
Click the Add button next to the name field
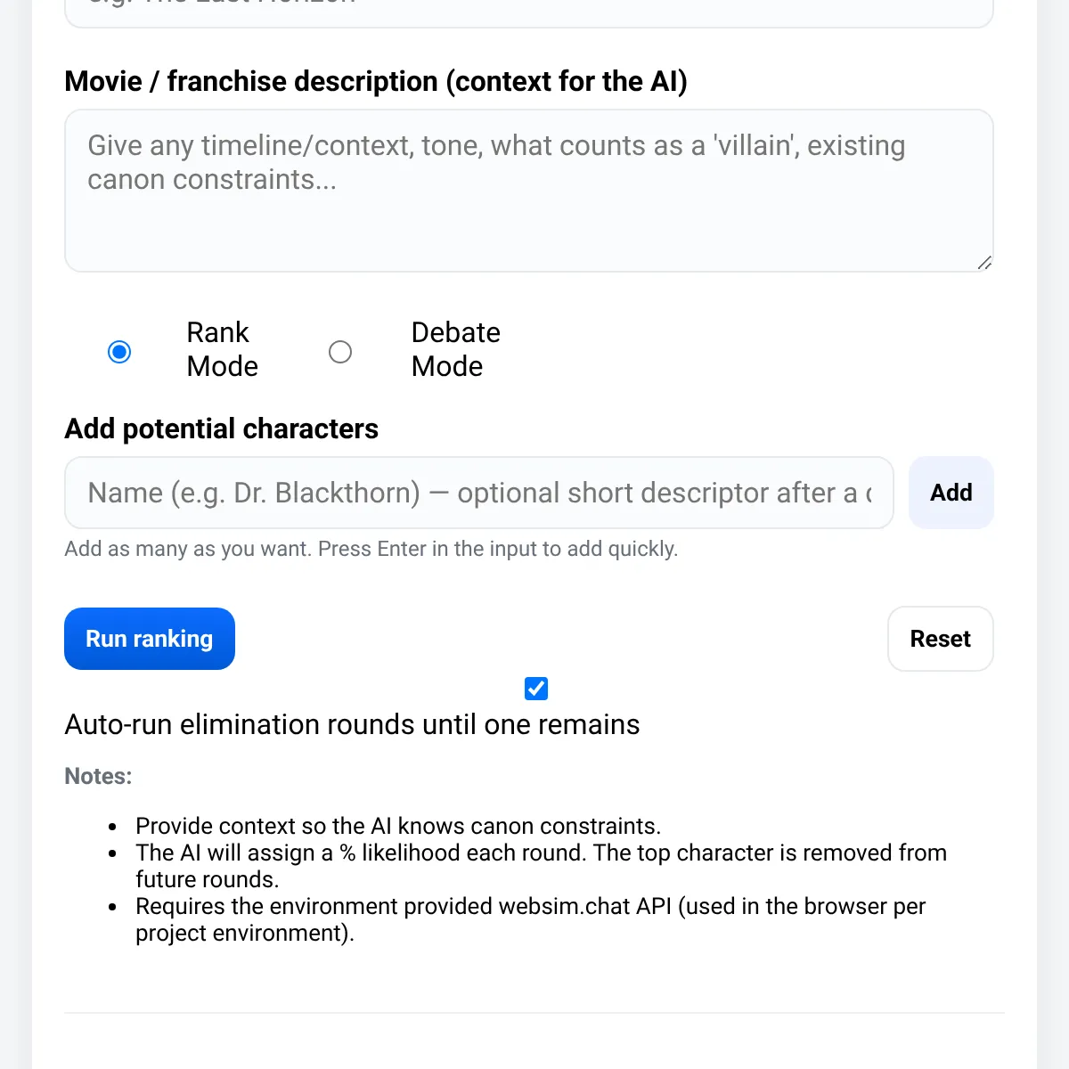tap(951, 493)
